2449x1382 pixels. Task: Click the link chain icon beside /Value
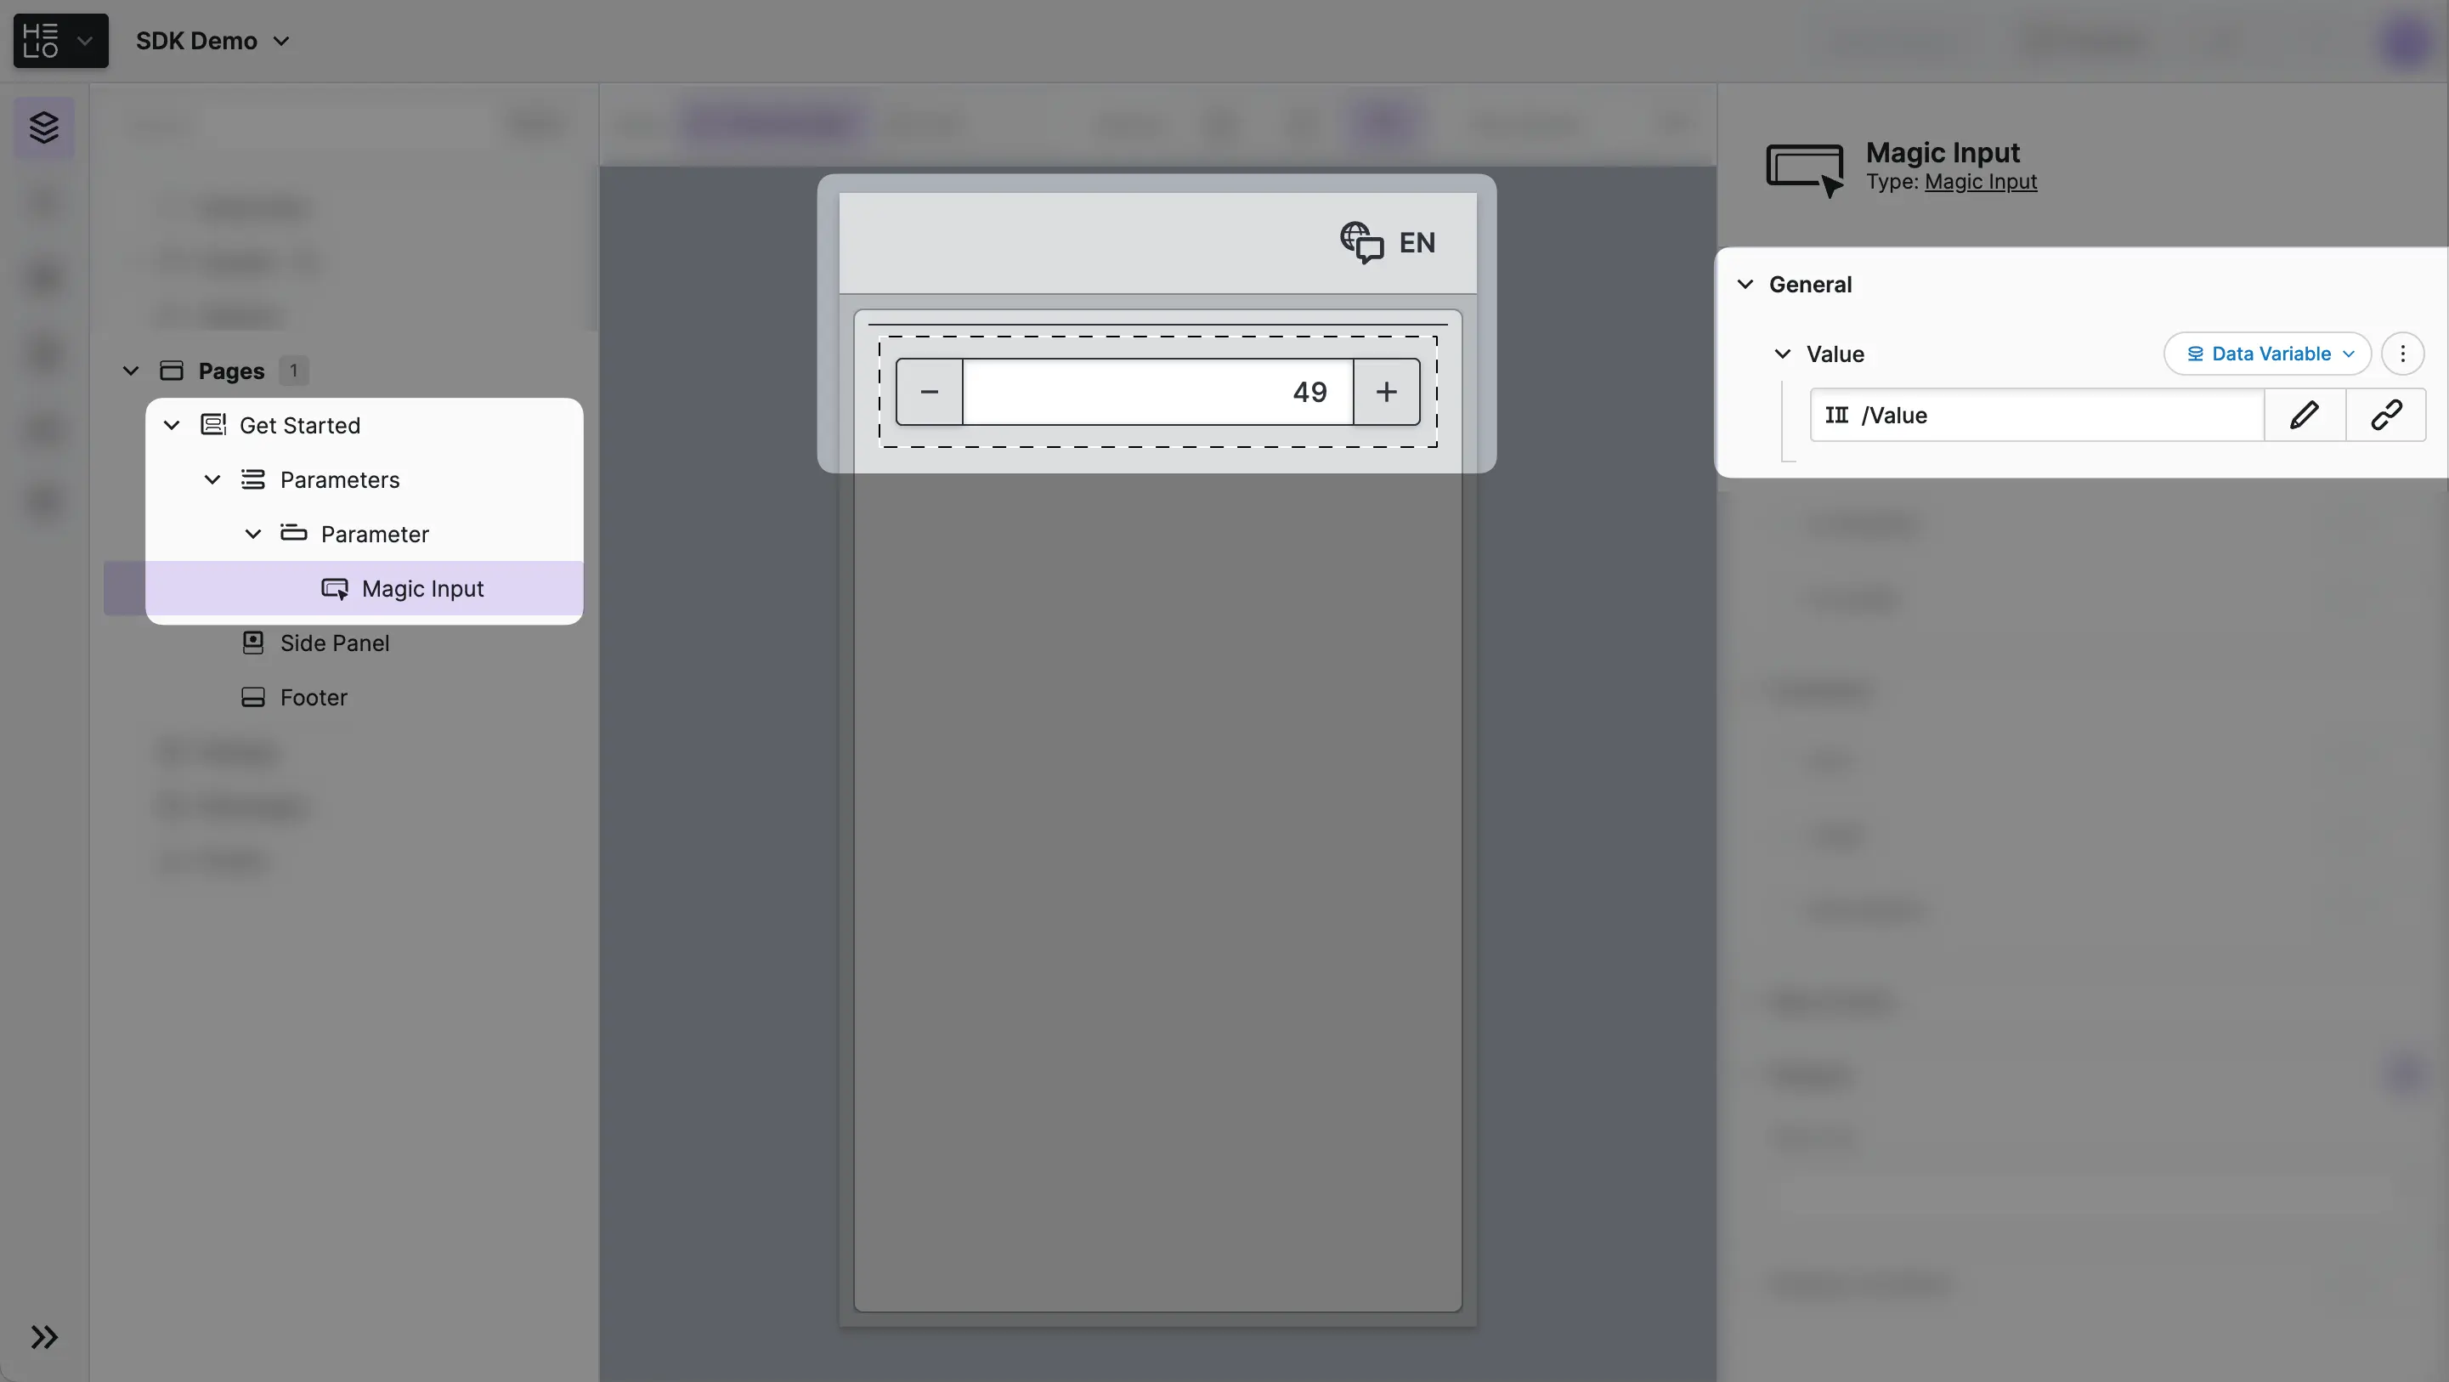tap(2386, 415)
